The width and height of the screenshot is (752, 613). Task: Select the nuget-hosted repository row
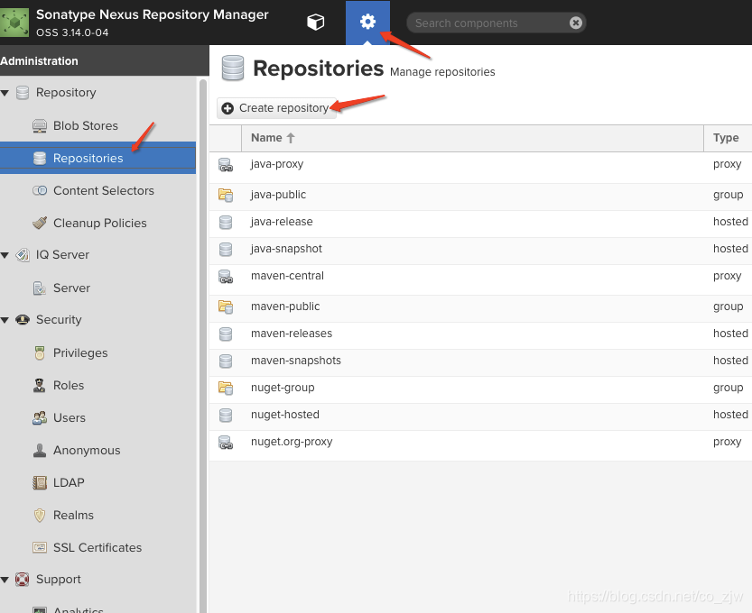[480, 416]
